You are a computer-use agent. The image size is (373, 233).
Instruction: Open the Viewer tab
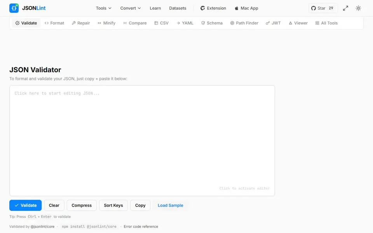(x=298, y=23)
